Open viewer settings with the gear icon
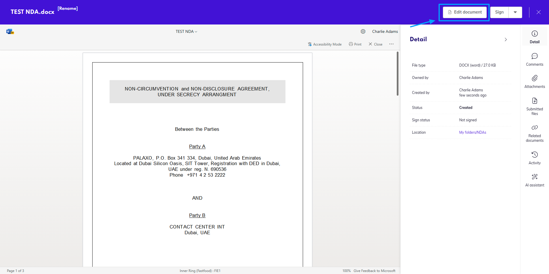The height and width of the screenshot is (274, 549). tap(363, 31)
